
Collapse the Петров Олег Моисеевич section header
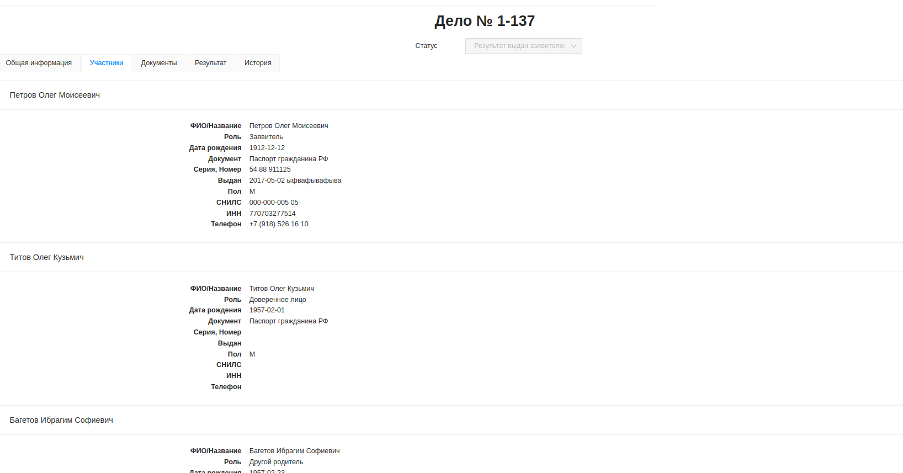(x=55, y=95)
